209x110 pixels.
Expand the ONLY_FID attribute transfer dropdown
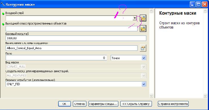tap(144, 84)
